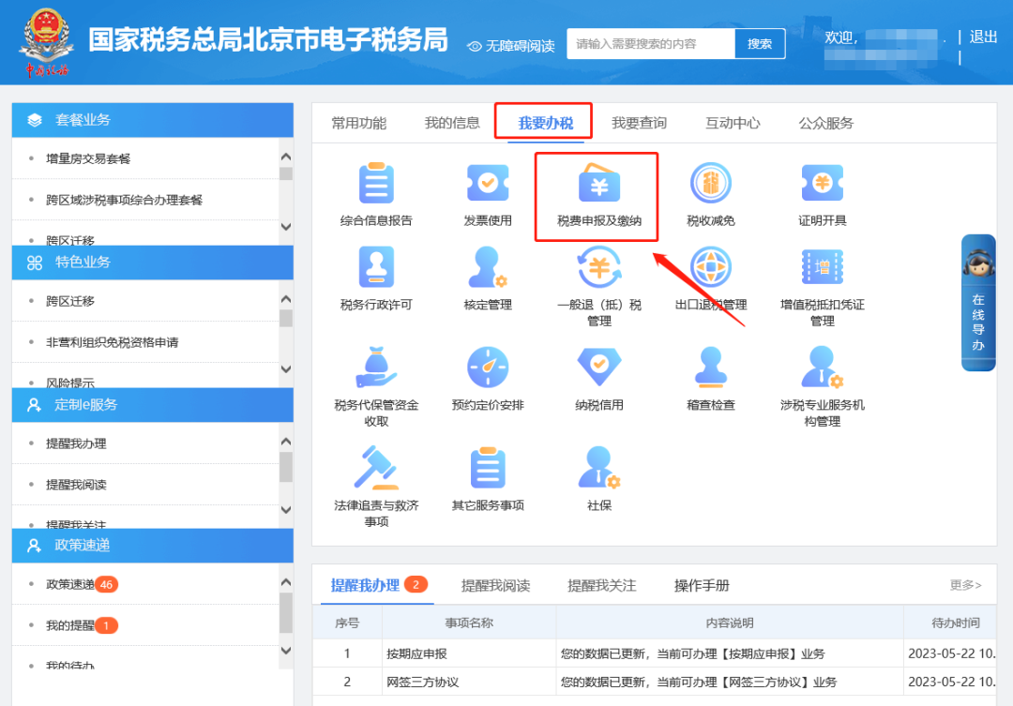Switch to 我的信息 tab

pos(451,124)
